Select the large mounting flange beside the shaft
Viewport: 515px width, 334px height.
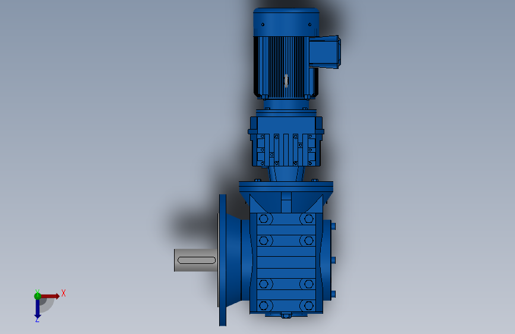[x=223, y=260]
